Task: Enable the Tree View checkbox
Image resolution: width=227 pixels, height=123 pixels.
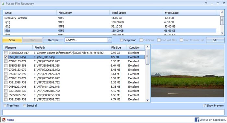Action: 5,105
